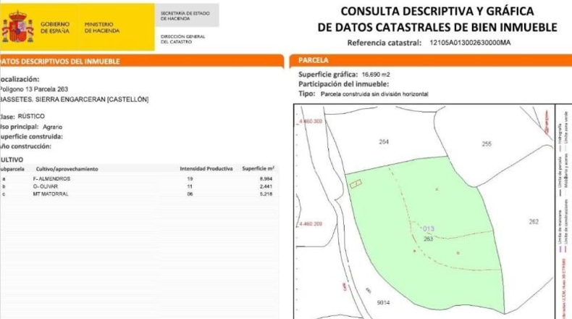Viewport: 572px width, 319px height.
Task: Click parcel number 9014 on the map
Action: [x=383, y=302]
